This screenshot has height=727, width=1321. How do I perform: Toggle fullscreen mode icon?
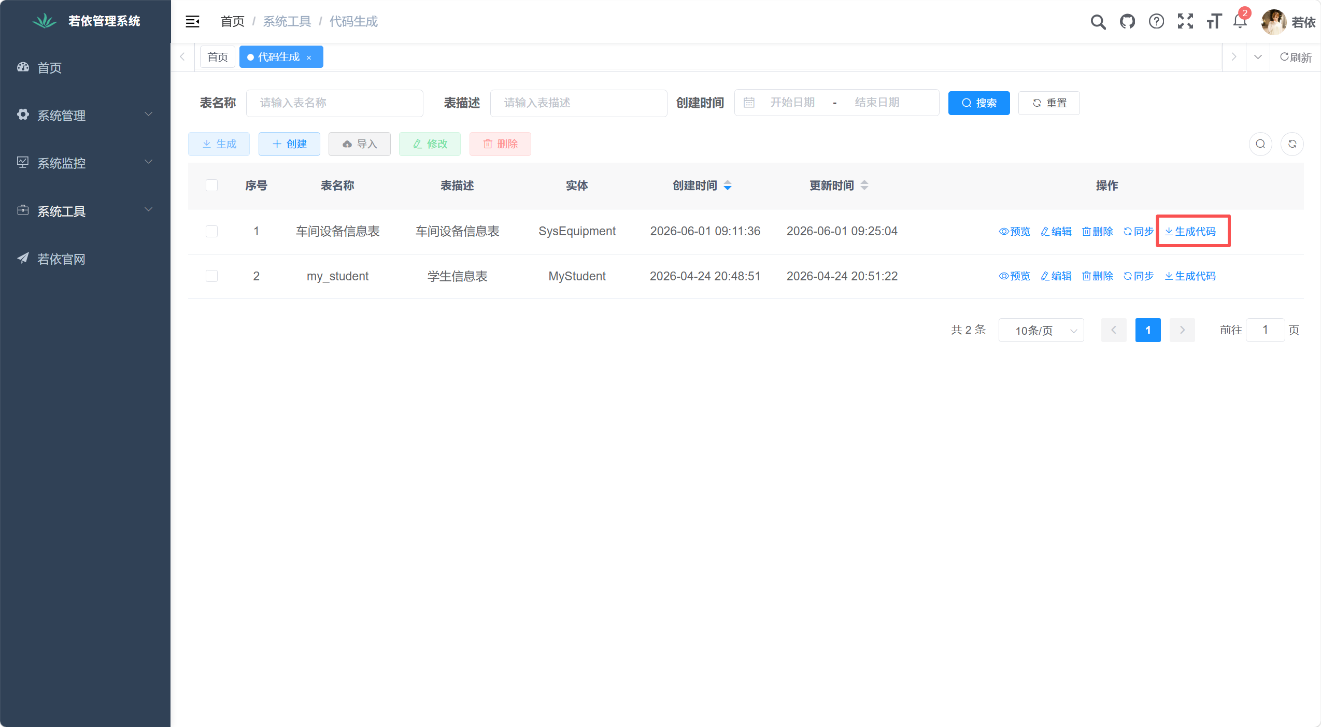click(1185, 22)
